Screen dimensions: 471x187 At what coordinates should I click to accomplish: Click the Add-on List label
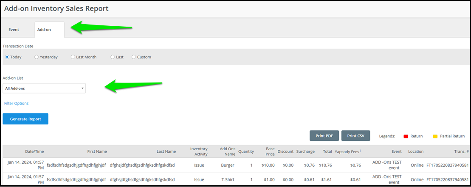pos(13,78)
